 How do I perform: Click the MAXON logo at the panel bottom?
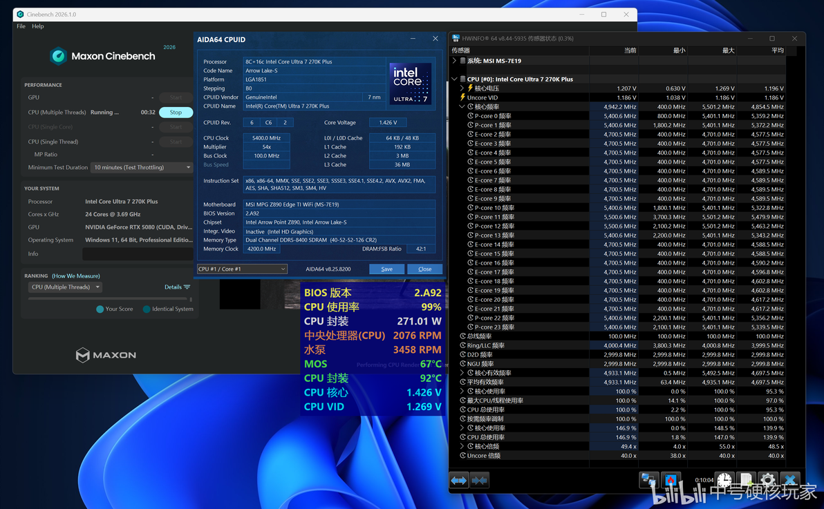click(x=106, y=355)
